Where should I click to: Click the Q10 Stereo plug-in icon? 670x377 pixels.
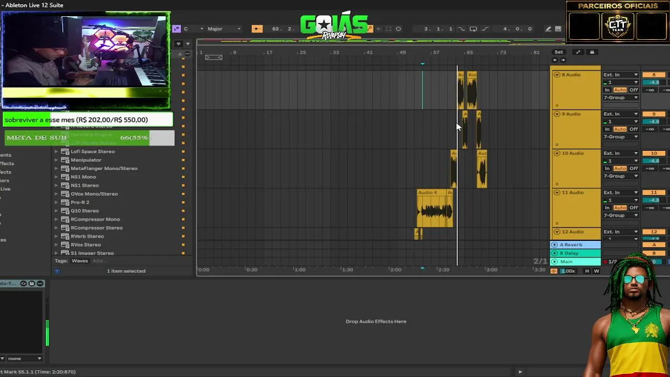(65, 211)
